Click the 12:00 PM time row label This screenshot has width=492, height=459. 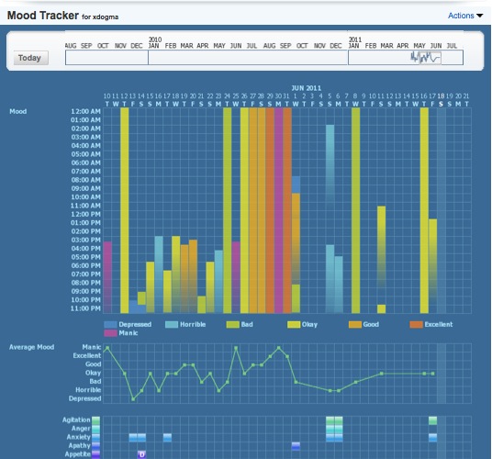pos(85,214)
